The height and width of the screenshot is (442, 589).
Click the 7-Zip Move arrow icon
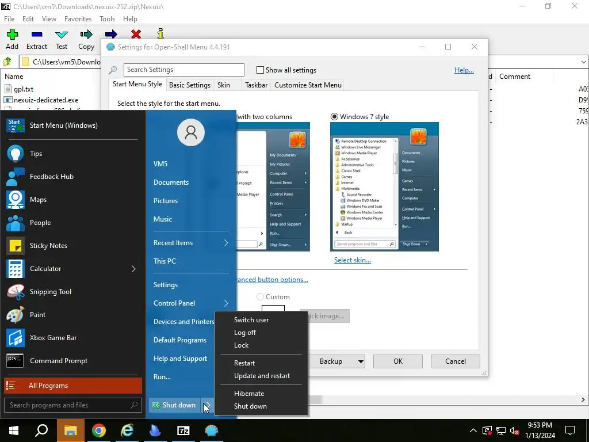[x=111, y=34]
